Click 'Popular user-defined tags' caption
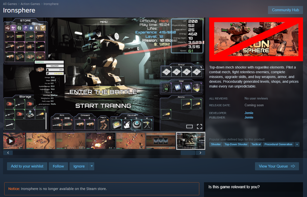Screen dimensions: 307x197 pos(237,139)
